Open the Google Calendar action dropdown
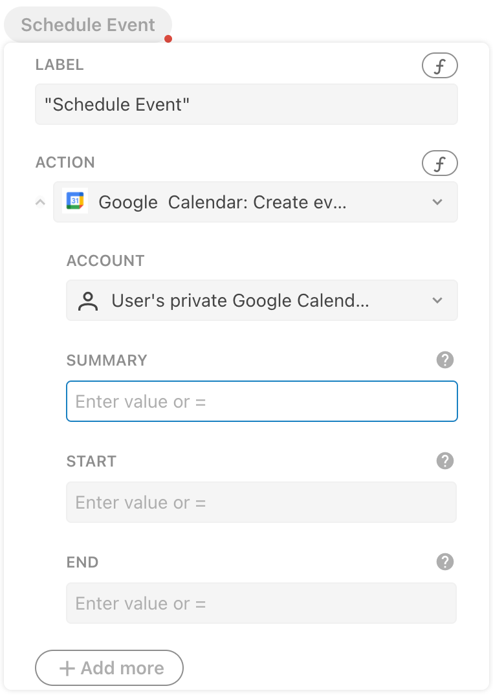This screenshot has width=493, height=695. [x=246, y=202]
